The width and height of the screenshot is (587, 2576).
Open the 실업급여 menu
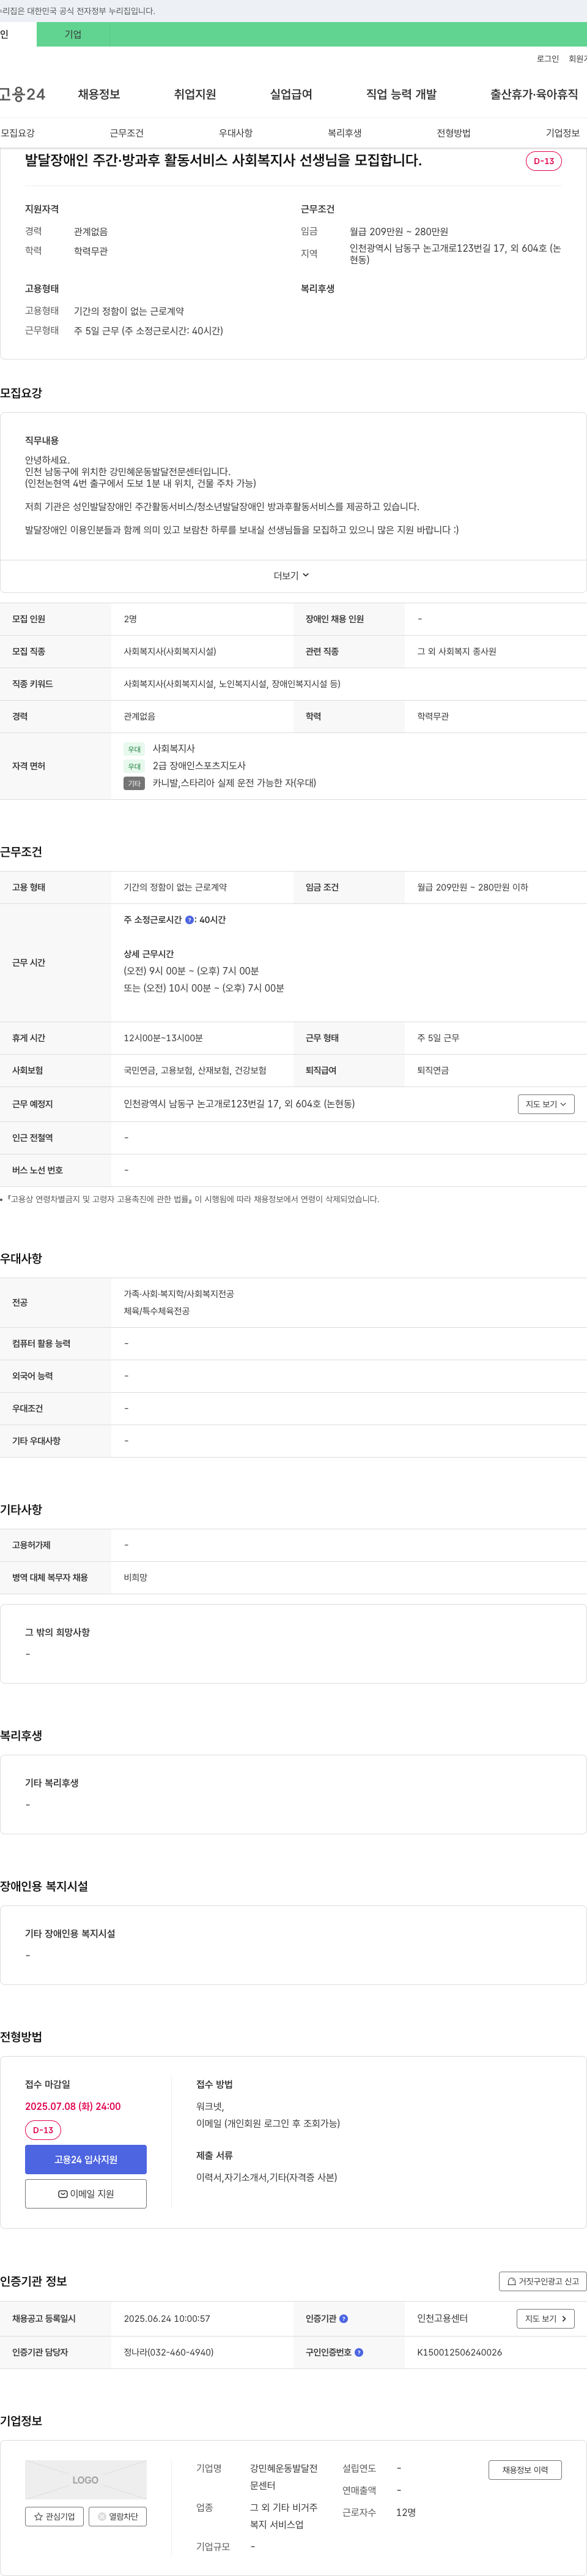(x=290, y=94)
